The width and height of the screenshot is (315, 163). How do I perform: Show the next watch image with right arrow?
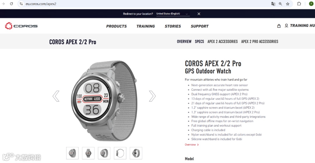pos(152,96)
